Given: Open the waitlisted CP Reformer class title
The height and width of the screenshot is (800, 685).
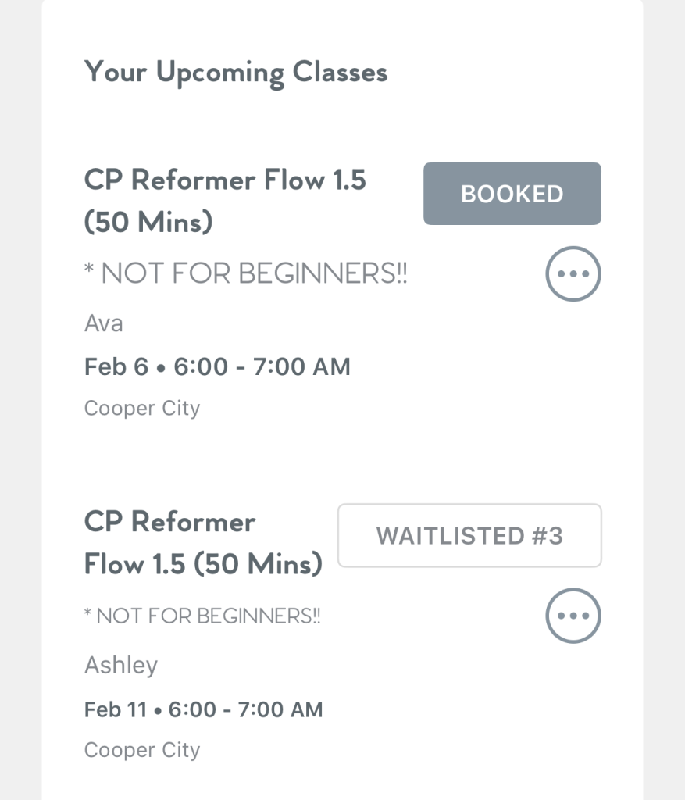Looking at the screenshot, I should tap(169, 522).
